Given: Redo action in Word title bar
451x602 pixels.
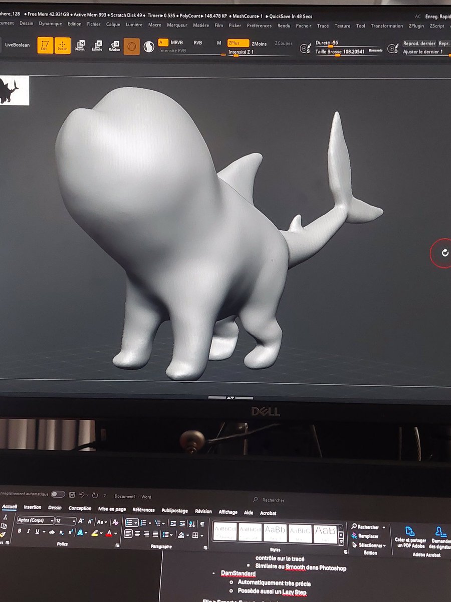Looking at the screenshot, I should 95,495.
